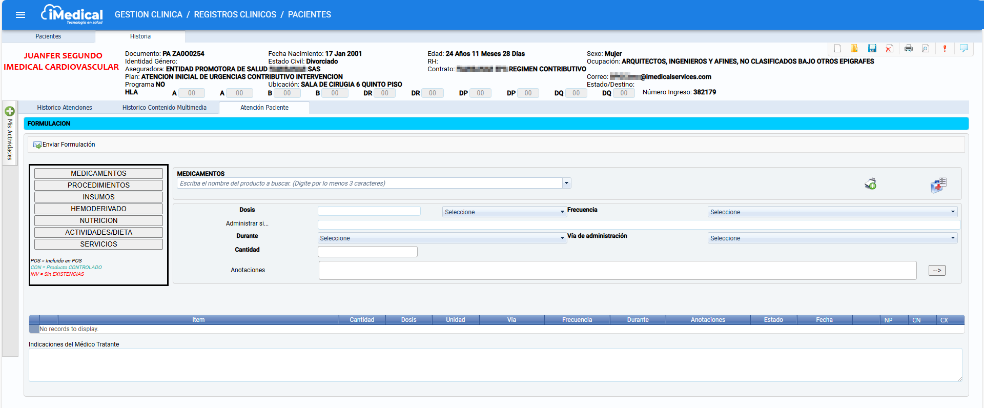Click the medical kit list icon
The height and width of the screenshot is (408, 984).
click(938, 185)
